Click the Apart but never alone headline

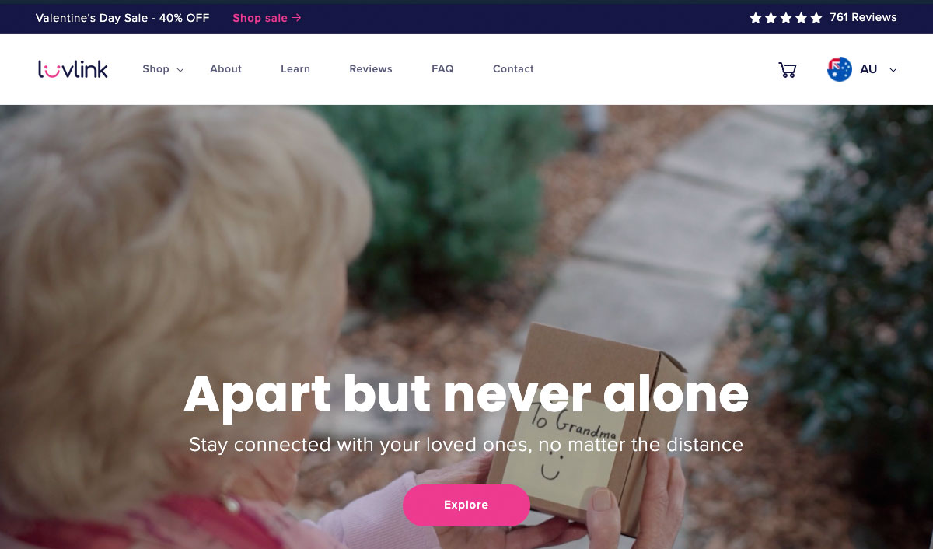(x=466, y=394)
